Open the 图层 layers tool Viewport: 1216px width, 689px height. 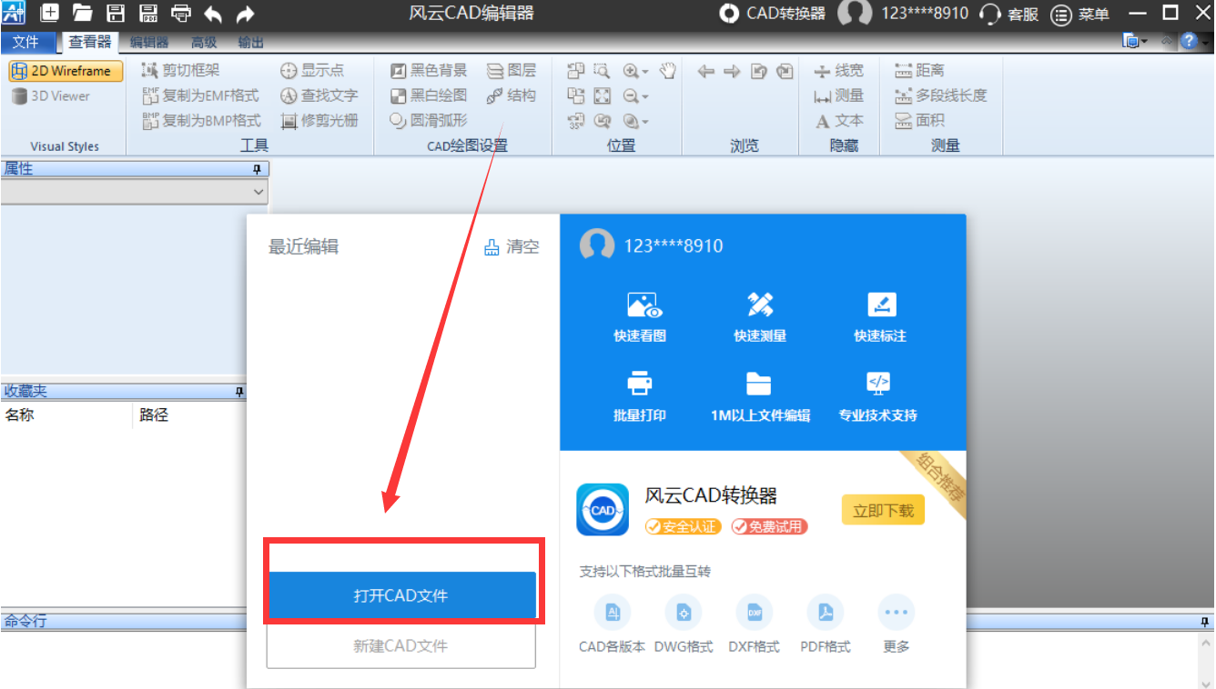pyautogui.click(x=511, y=70)
